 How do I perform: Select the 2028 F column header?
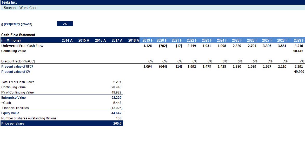282,40
